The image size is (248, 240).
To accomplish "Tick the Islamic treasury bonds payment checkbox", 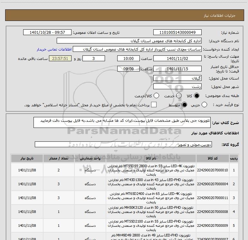I will click(x=154, y=105).
